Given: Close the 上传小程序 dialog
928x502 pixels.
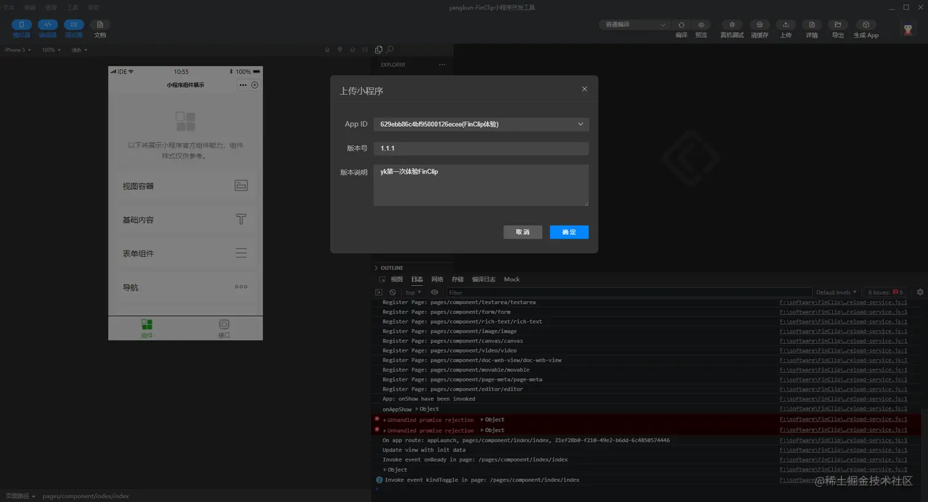Looking at the screenshot, I should [x=584, y=89].
